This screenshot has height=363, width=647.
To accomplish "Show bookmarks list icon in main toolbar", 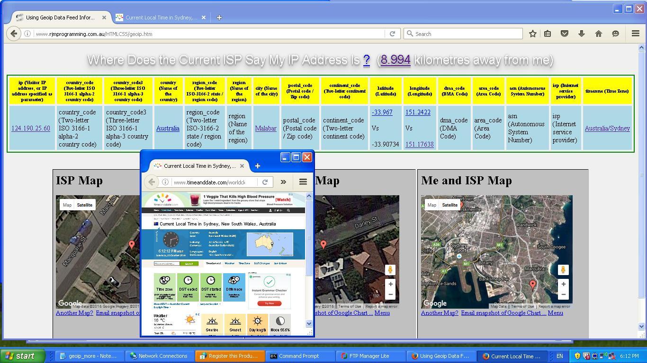I will (548, 34).
